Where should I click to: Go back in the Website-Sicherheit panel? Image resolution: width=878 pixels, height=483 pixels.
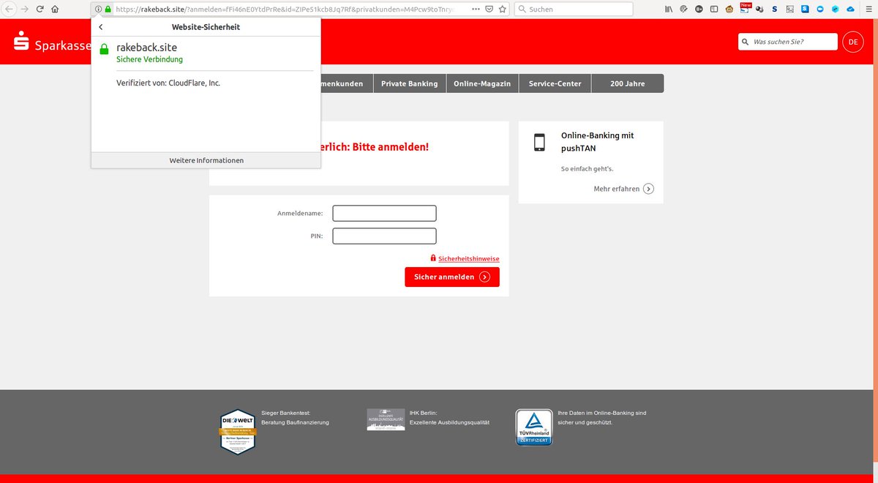point(100,27)
